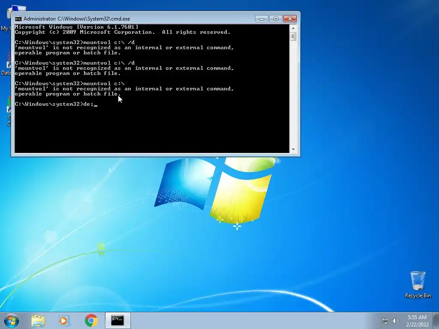Viewport: 439px width, 329px height.
Task: Open the volume speaker tray icon
Action: click(395, 321)
